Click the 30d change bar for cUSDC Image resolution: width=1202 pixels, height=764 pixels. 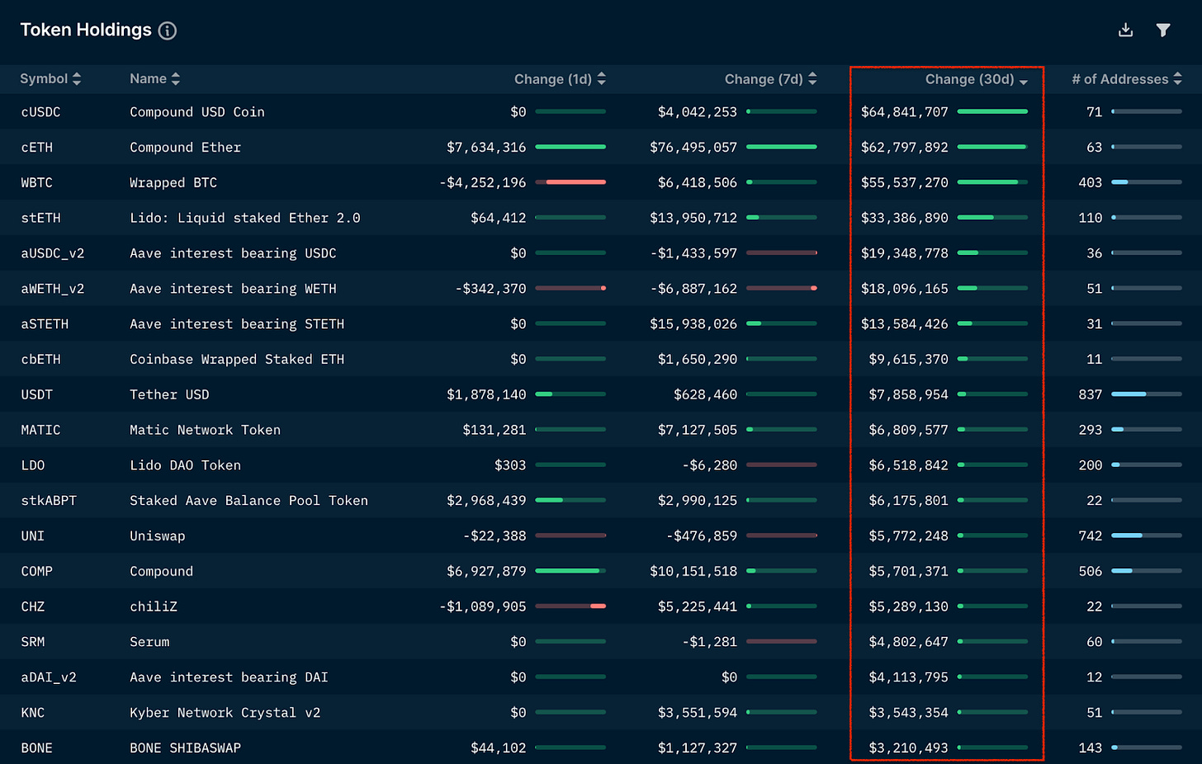coord(992,111)
